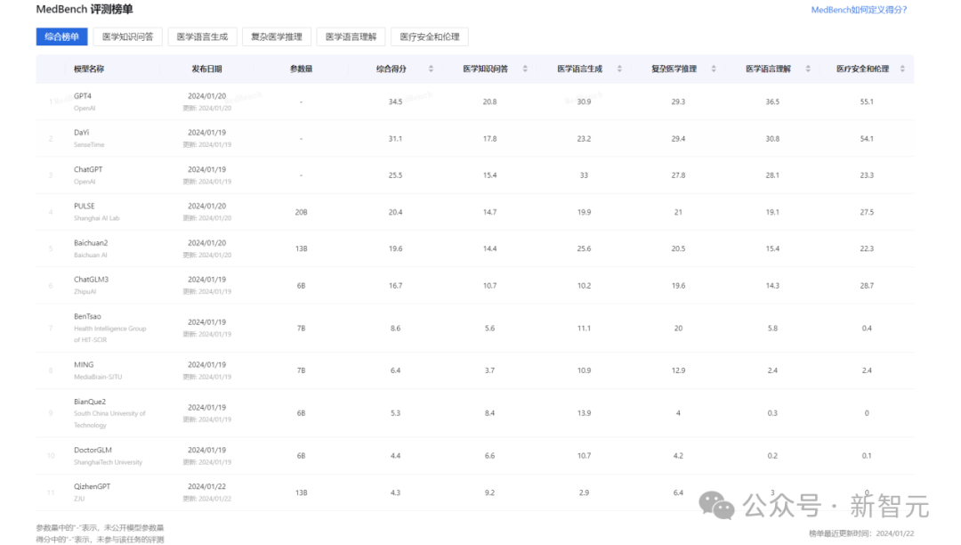The height and width of the screenshot is (545, 961).
Task: Click GPT4's 医疗安全和伦理 score 55.1
Action: [x=867, y=102]
